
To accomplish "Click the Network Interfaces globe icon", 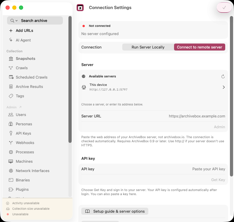I will click(x=11, y=171).
